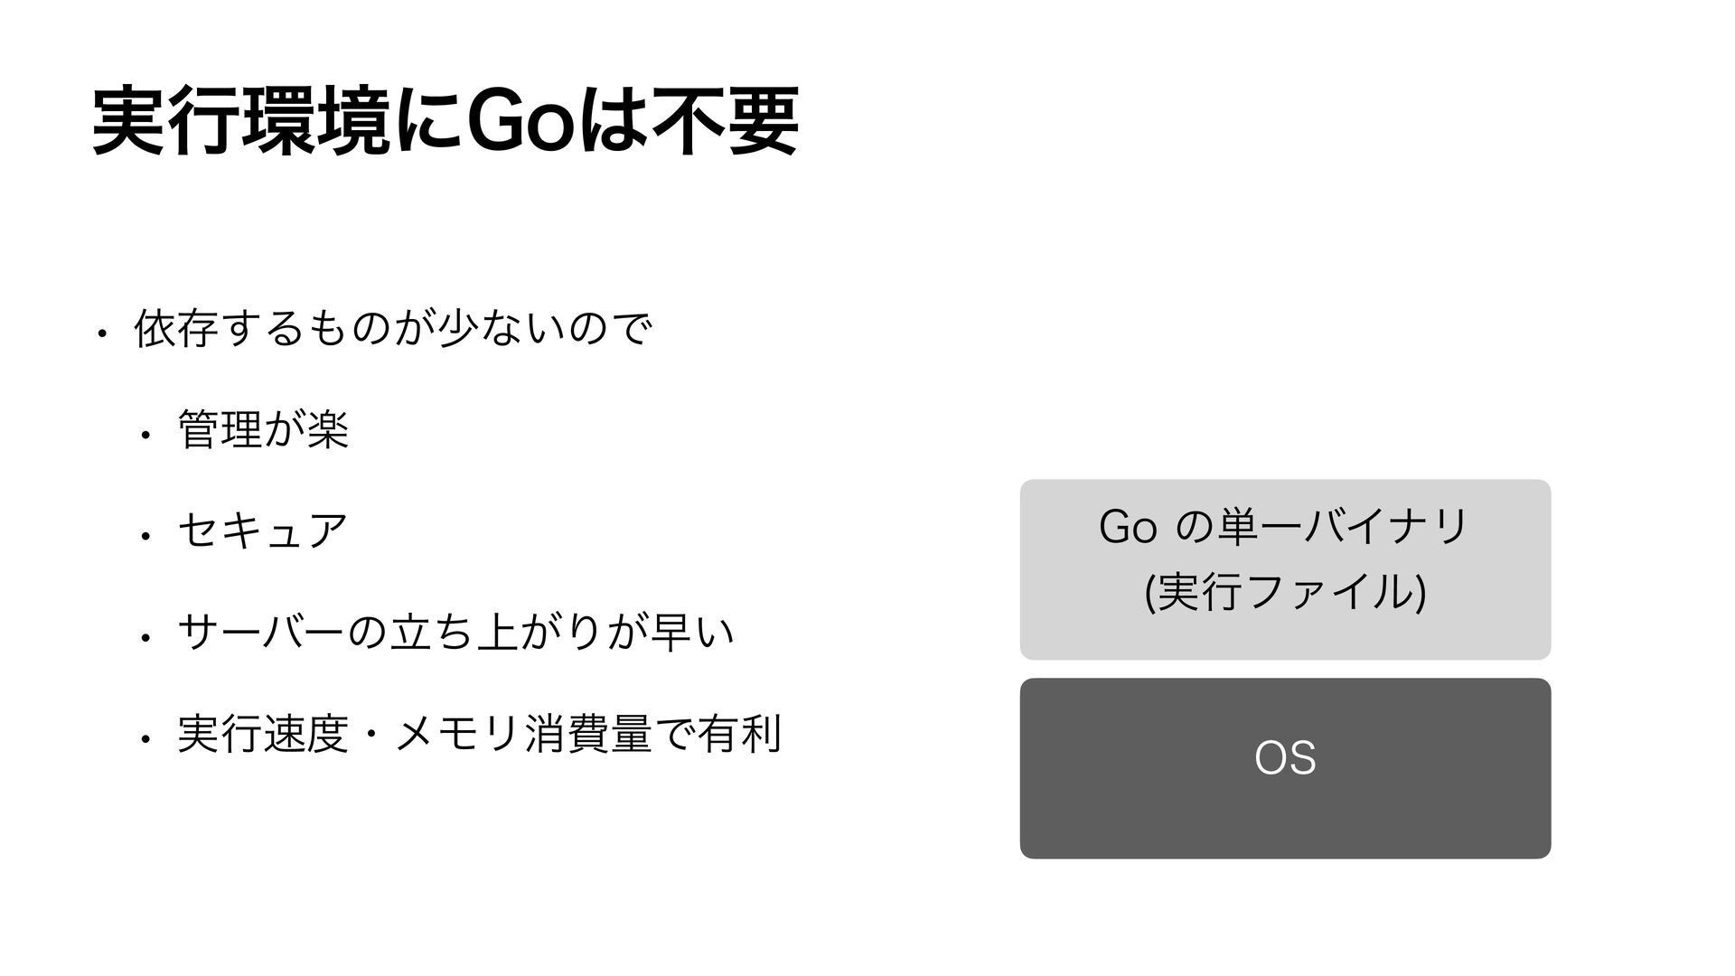Select the OS dark gray box
This screenshot has width=1735, height=976.
(x=1285, y=768)
